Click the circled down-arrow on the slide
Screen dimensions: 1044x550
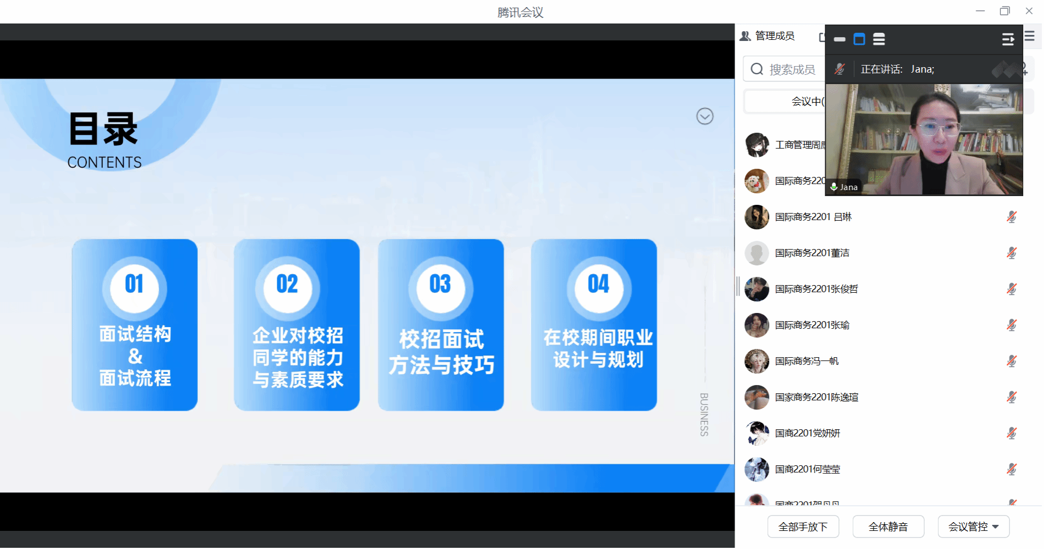(x=705, y=116)
